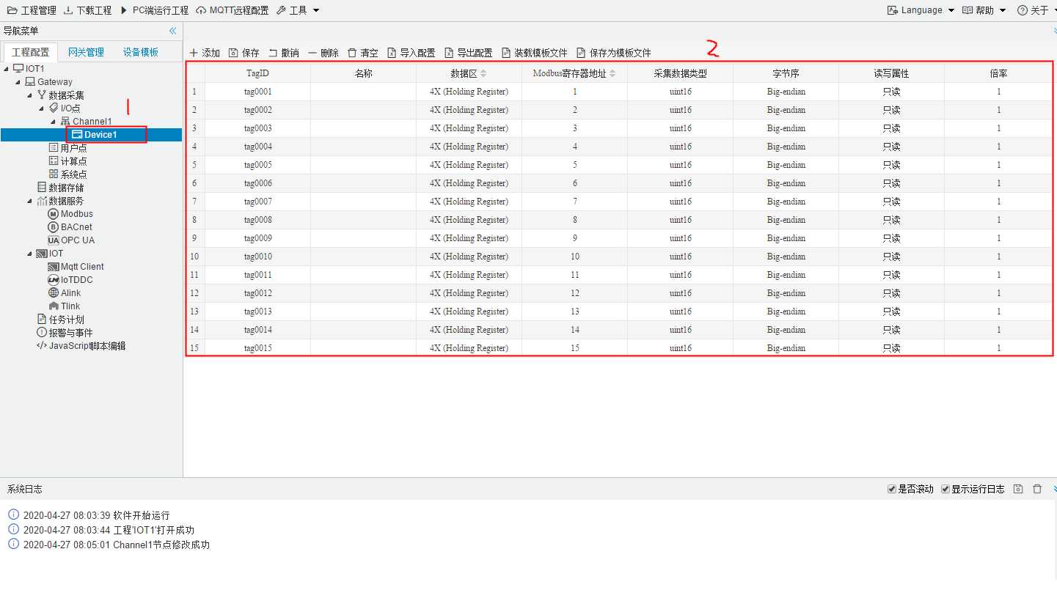This screenshot has width=1057, height=601.
Task: Open the 关于 dropdown
Action: tap(1038, 10)
